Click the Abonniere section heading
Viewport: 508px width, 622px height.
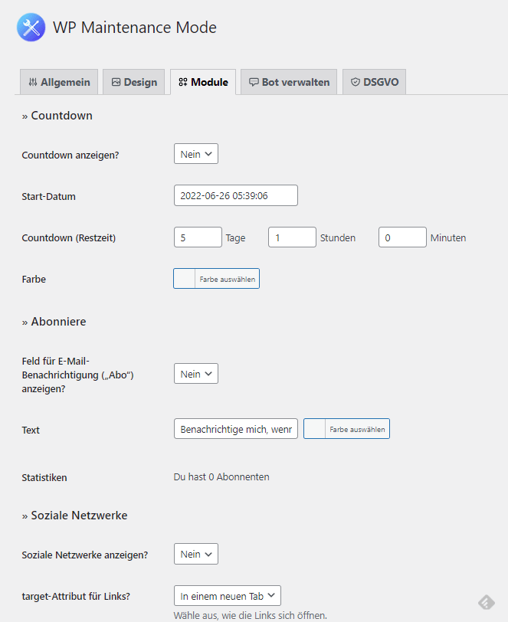tap(54, 321)
